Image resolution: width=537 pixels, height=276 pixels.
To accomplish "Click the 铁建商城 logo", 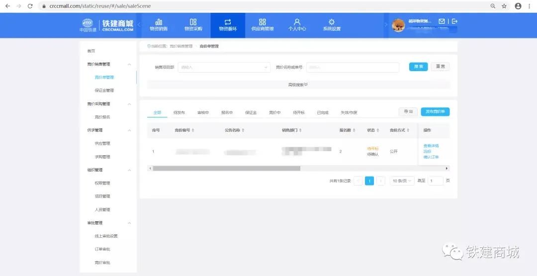I will coord(106,25).
